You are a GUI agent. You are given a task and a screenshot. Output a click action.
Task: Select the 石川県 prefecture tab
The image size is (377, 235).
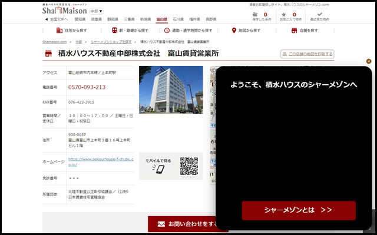[178, 19]
